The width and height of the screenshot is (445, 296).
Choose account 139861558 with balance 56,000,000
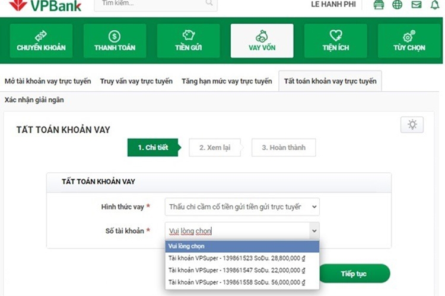[x=242, y=282]
